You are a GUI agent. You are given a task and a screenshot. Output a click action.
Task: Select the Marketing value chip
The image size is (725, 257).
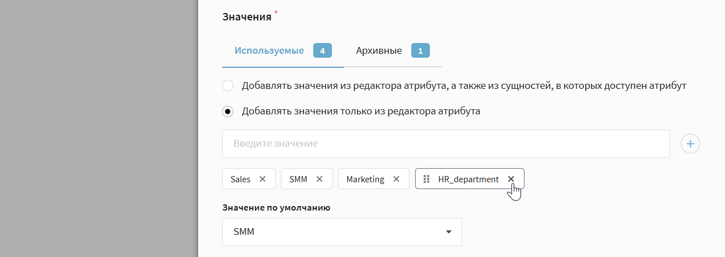(x=365, y=179)
